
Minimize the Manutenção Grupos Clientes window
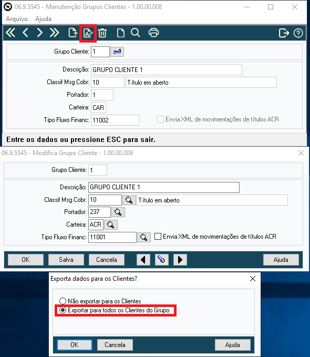point(247,7)
